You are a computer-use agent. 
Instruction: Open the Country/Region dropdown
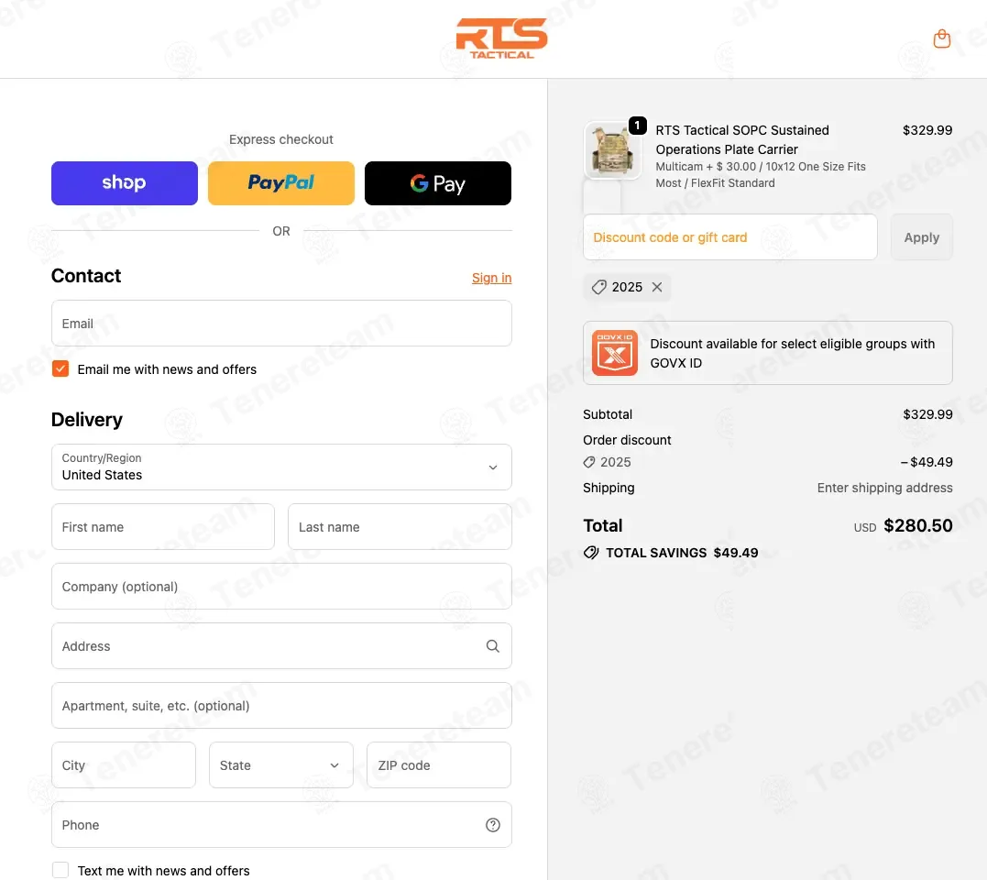[281, 467]
